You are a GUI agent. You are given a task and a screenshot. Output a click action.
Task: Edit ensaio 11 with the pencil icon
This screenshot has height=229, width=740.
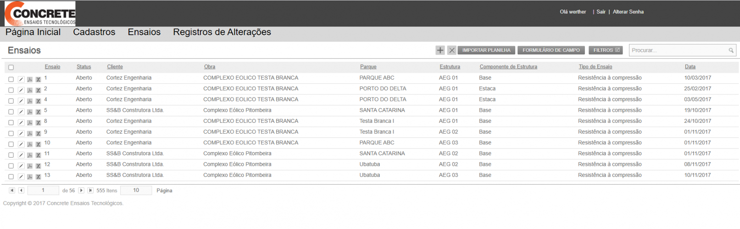coord(21,155)
